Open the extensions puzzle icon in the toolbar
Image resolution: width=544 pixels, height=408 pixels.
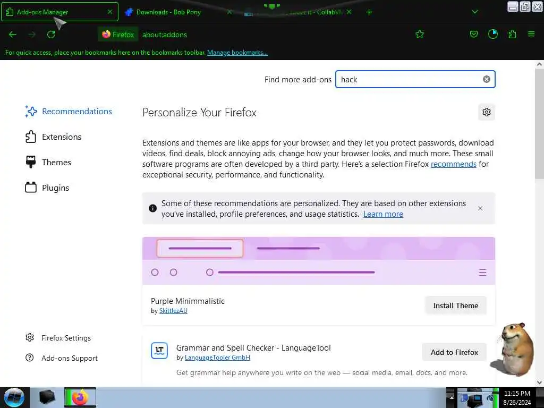click(512, 34)
